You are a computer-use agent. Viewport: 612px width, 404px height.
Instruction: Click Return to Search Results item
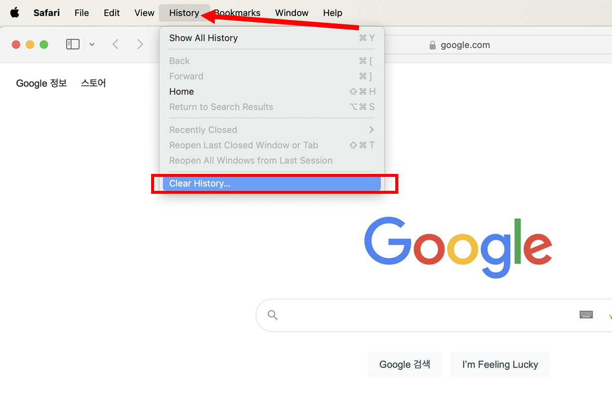click(272, 107)
